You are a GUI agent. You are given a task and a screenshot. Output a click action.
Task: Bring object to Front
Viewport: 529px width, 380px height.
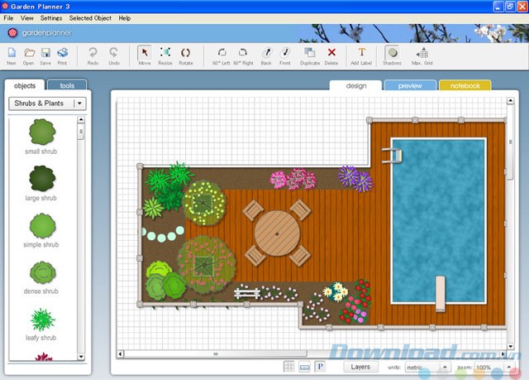click(x=285, y=55)
